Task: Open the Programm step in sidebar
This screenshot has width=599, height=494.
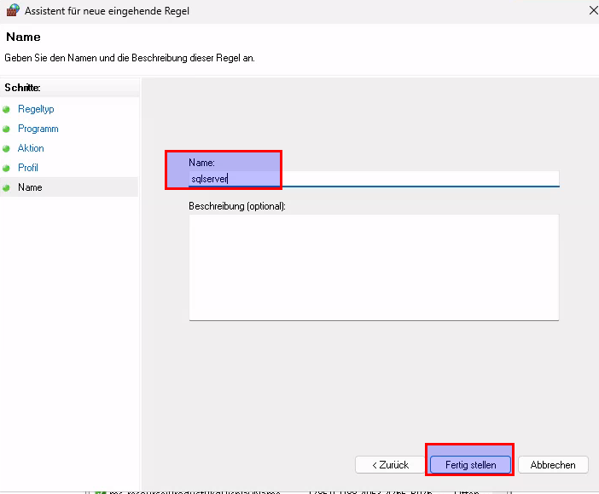Action: tap(38, 129)
